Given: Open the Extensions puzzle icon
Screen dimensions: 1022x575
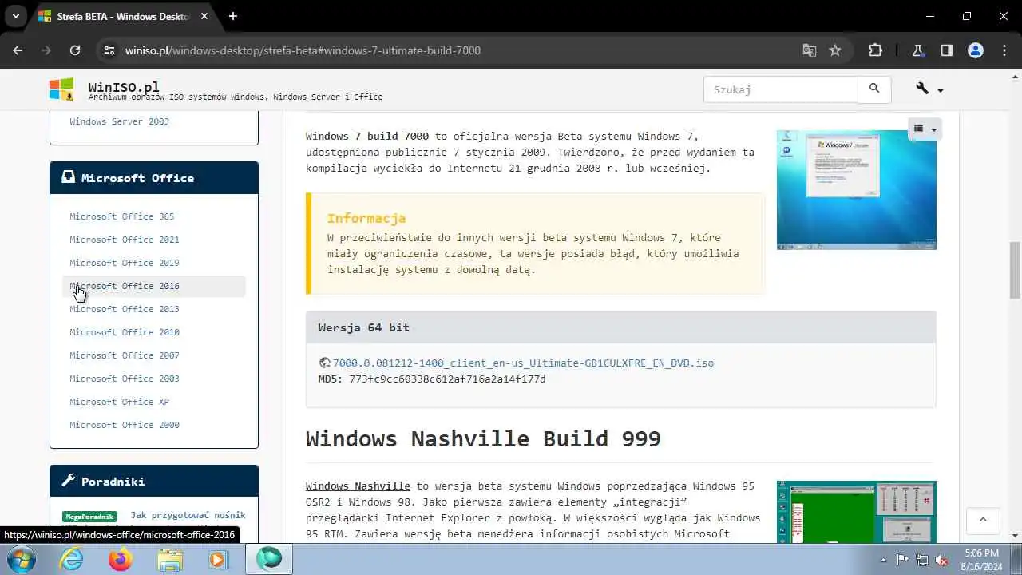Looking at the screenshot, I should 875,50.
